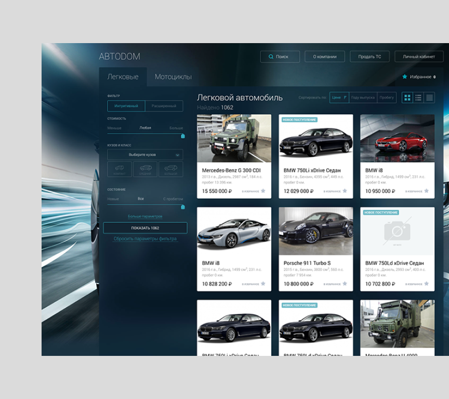Screen dimensions: 449x399
Task: Select the Средний car size icon
Action: [x=145, y=169]
